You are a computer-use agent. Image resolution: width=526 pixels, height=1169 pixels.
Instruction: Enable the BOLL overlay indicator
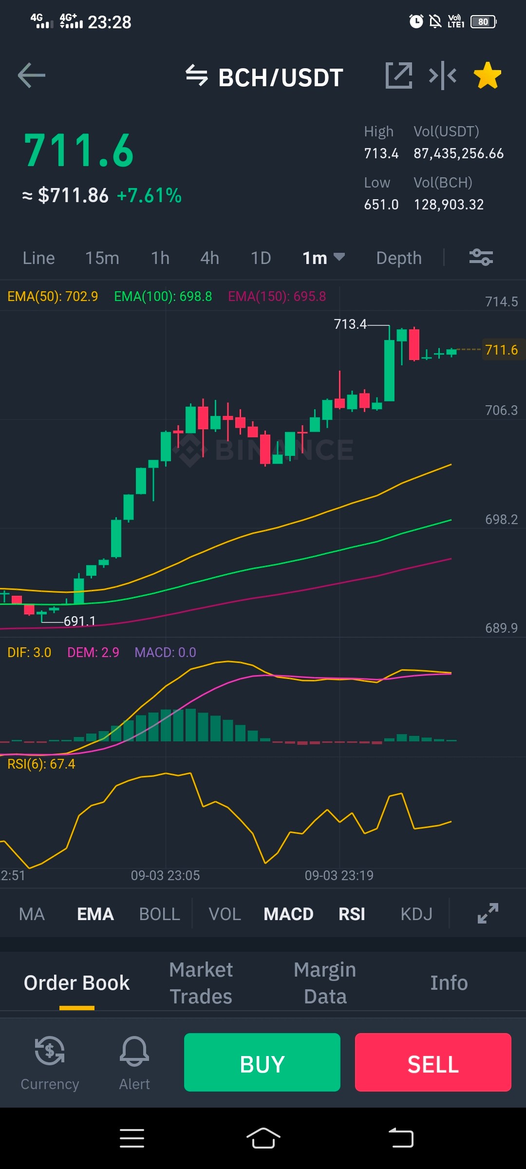(x=160, y=914)
